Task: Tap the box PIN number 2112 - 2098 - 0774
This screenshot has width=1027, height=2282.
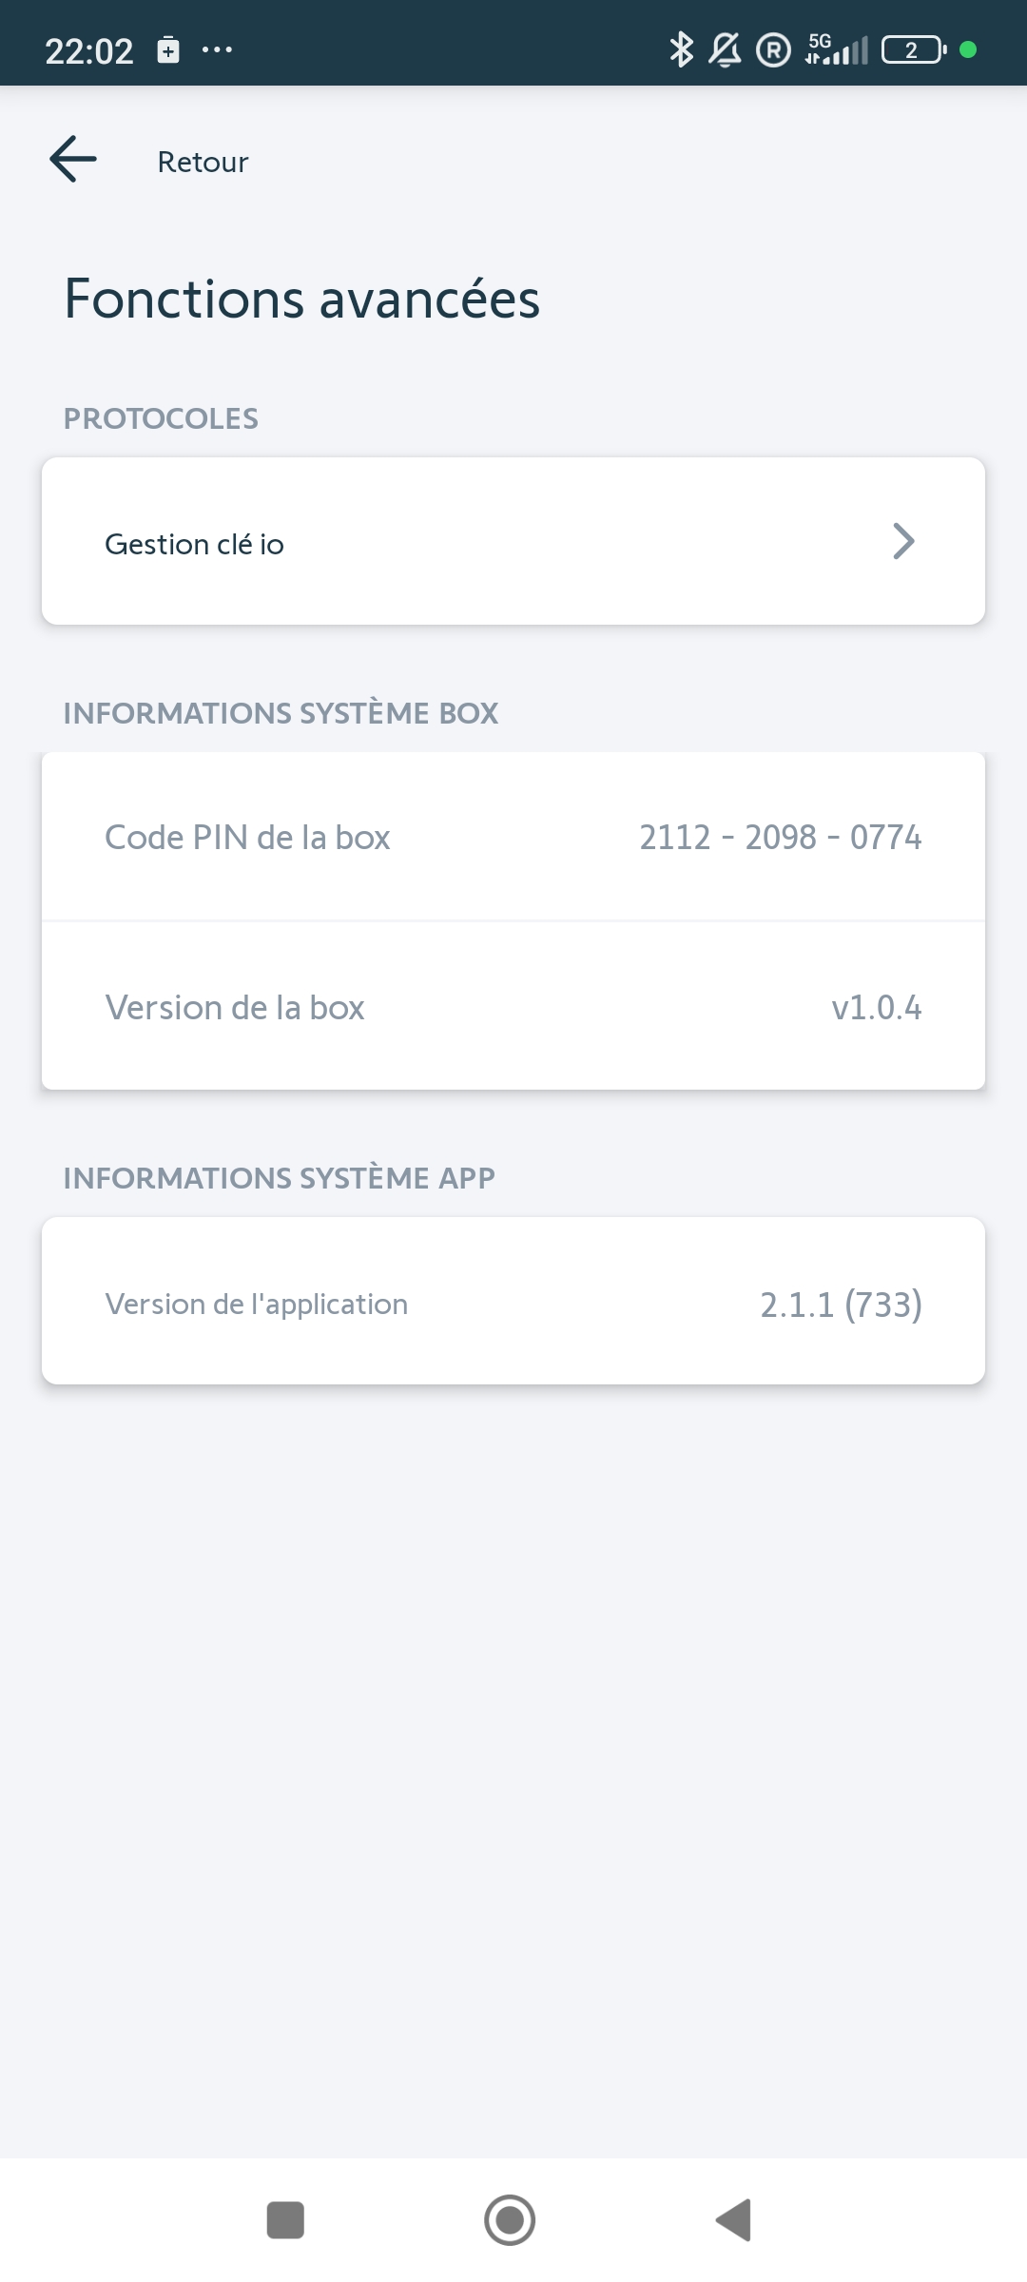Action: click(x=780, y=838)
